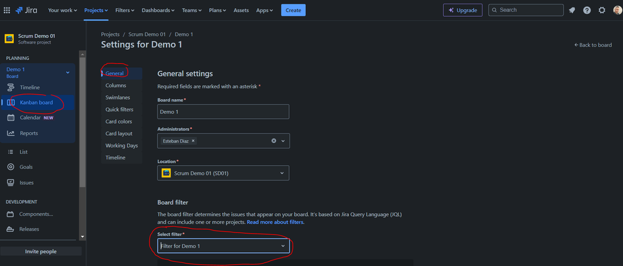
Task: Open Reports in sidebar
Action: 37,133
